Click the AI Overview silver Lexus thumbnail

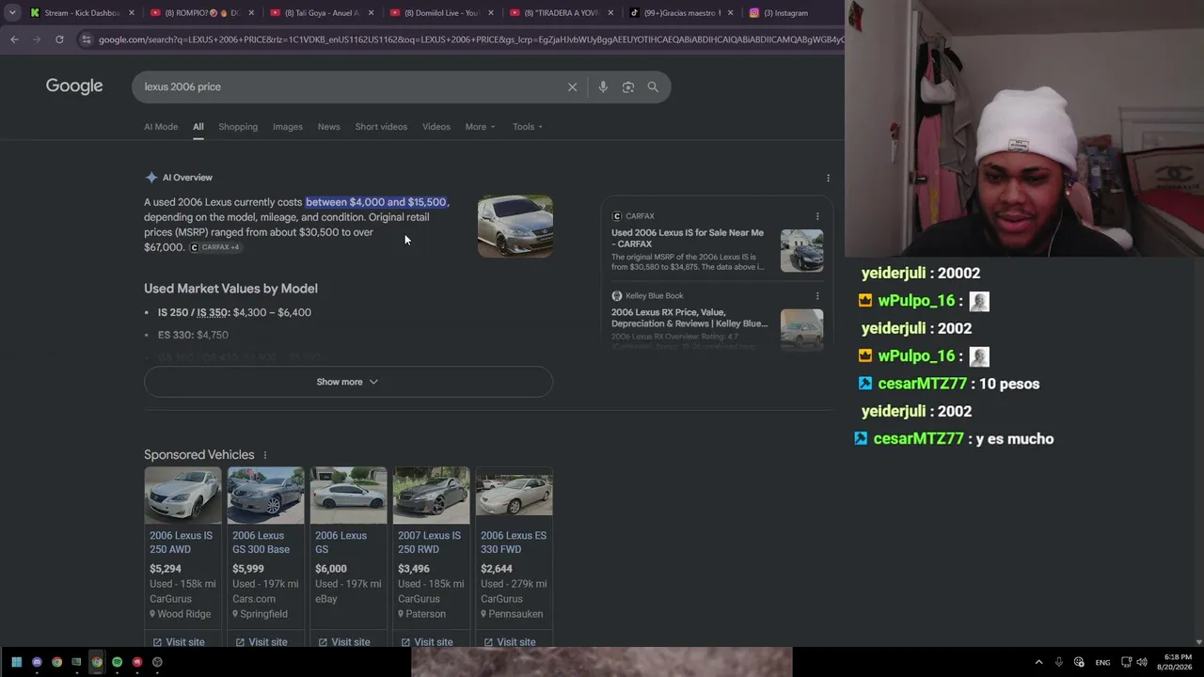(515, 226)
